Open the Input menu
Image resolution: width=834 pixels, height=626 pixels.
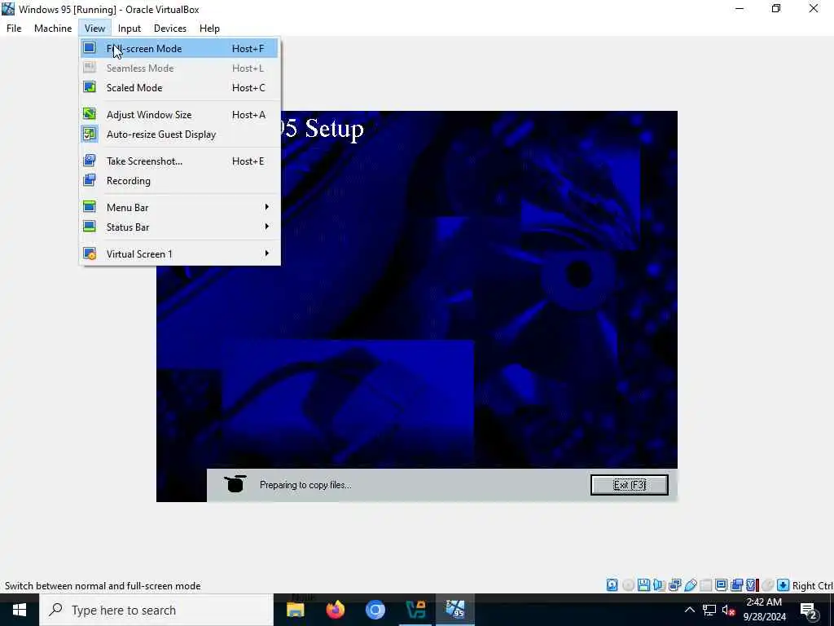point(129,29)
